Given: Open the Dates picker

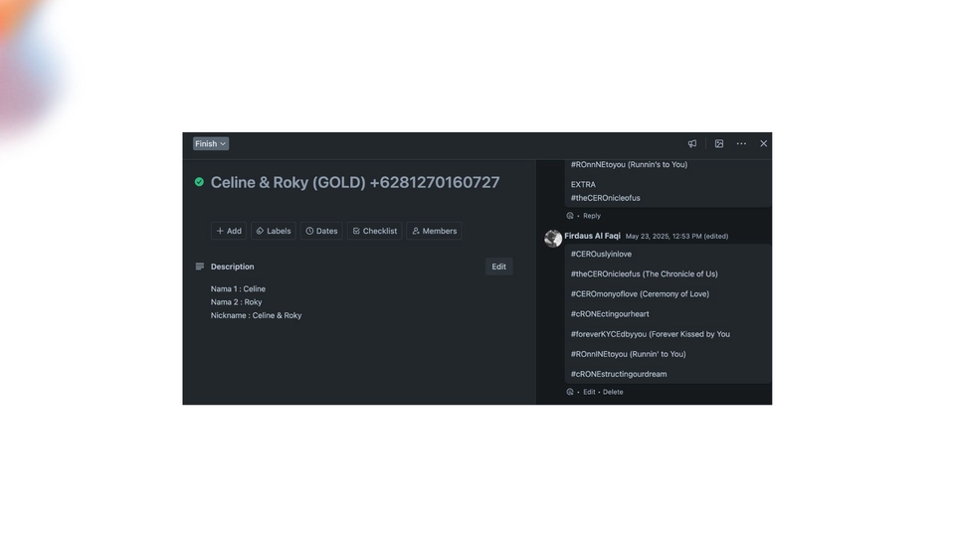Looking at the screenshot, I should pos(321,231).
